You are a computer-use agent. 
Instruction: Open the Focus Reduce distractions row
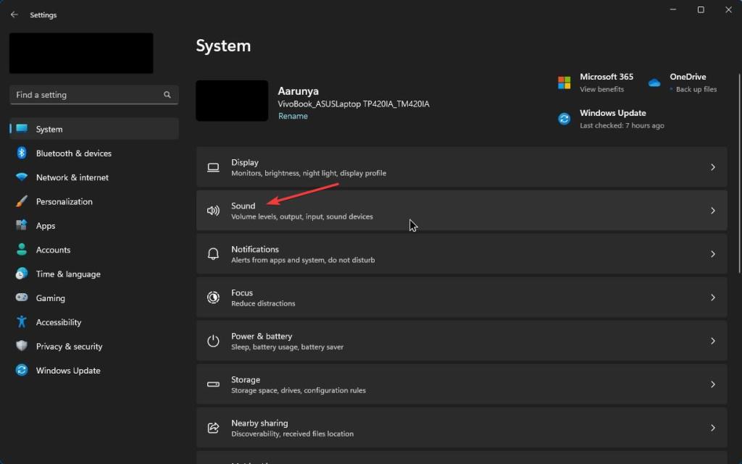[x=462, y=298]
